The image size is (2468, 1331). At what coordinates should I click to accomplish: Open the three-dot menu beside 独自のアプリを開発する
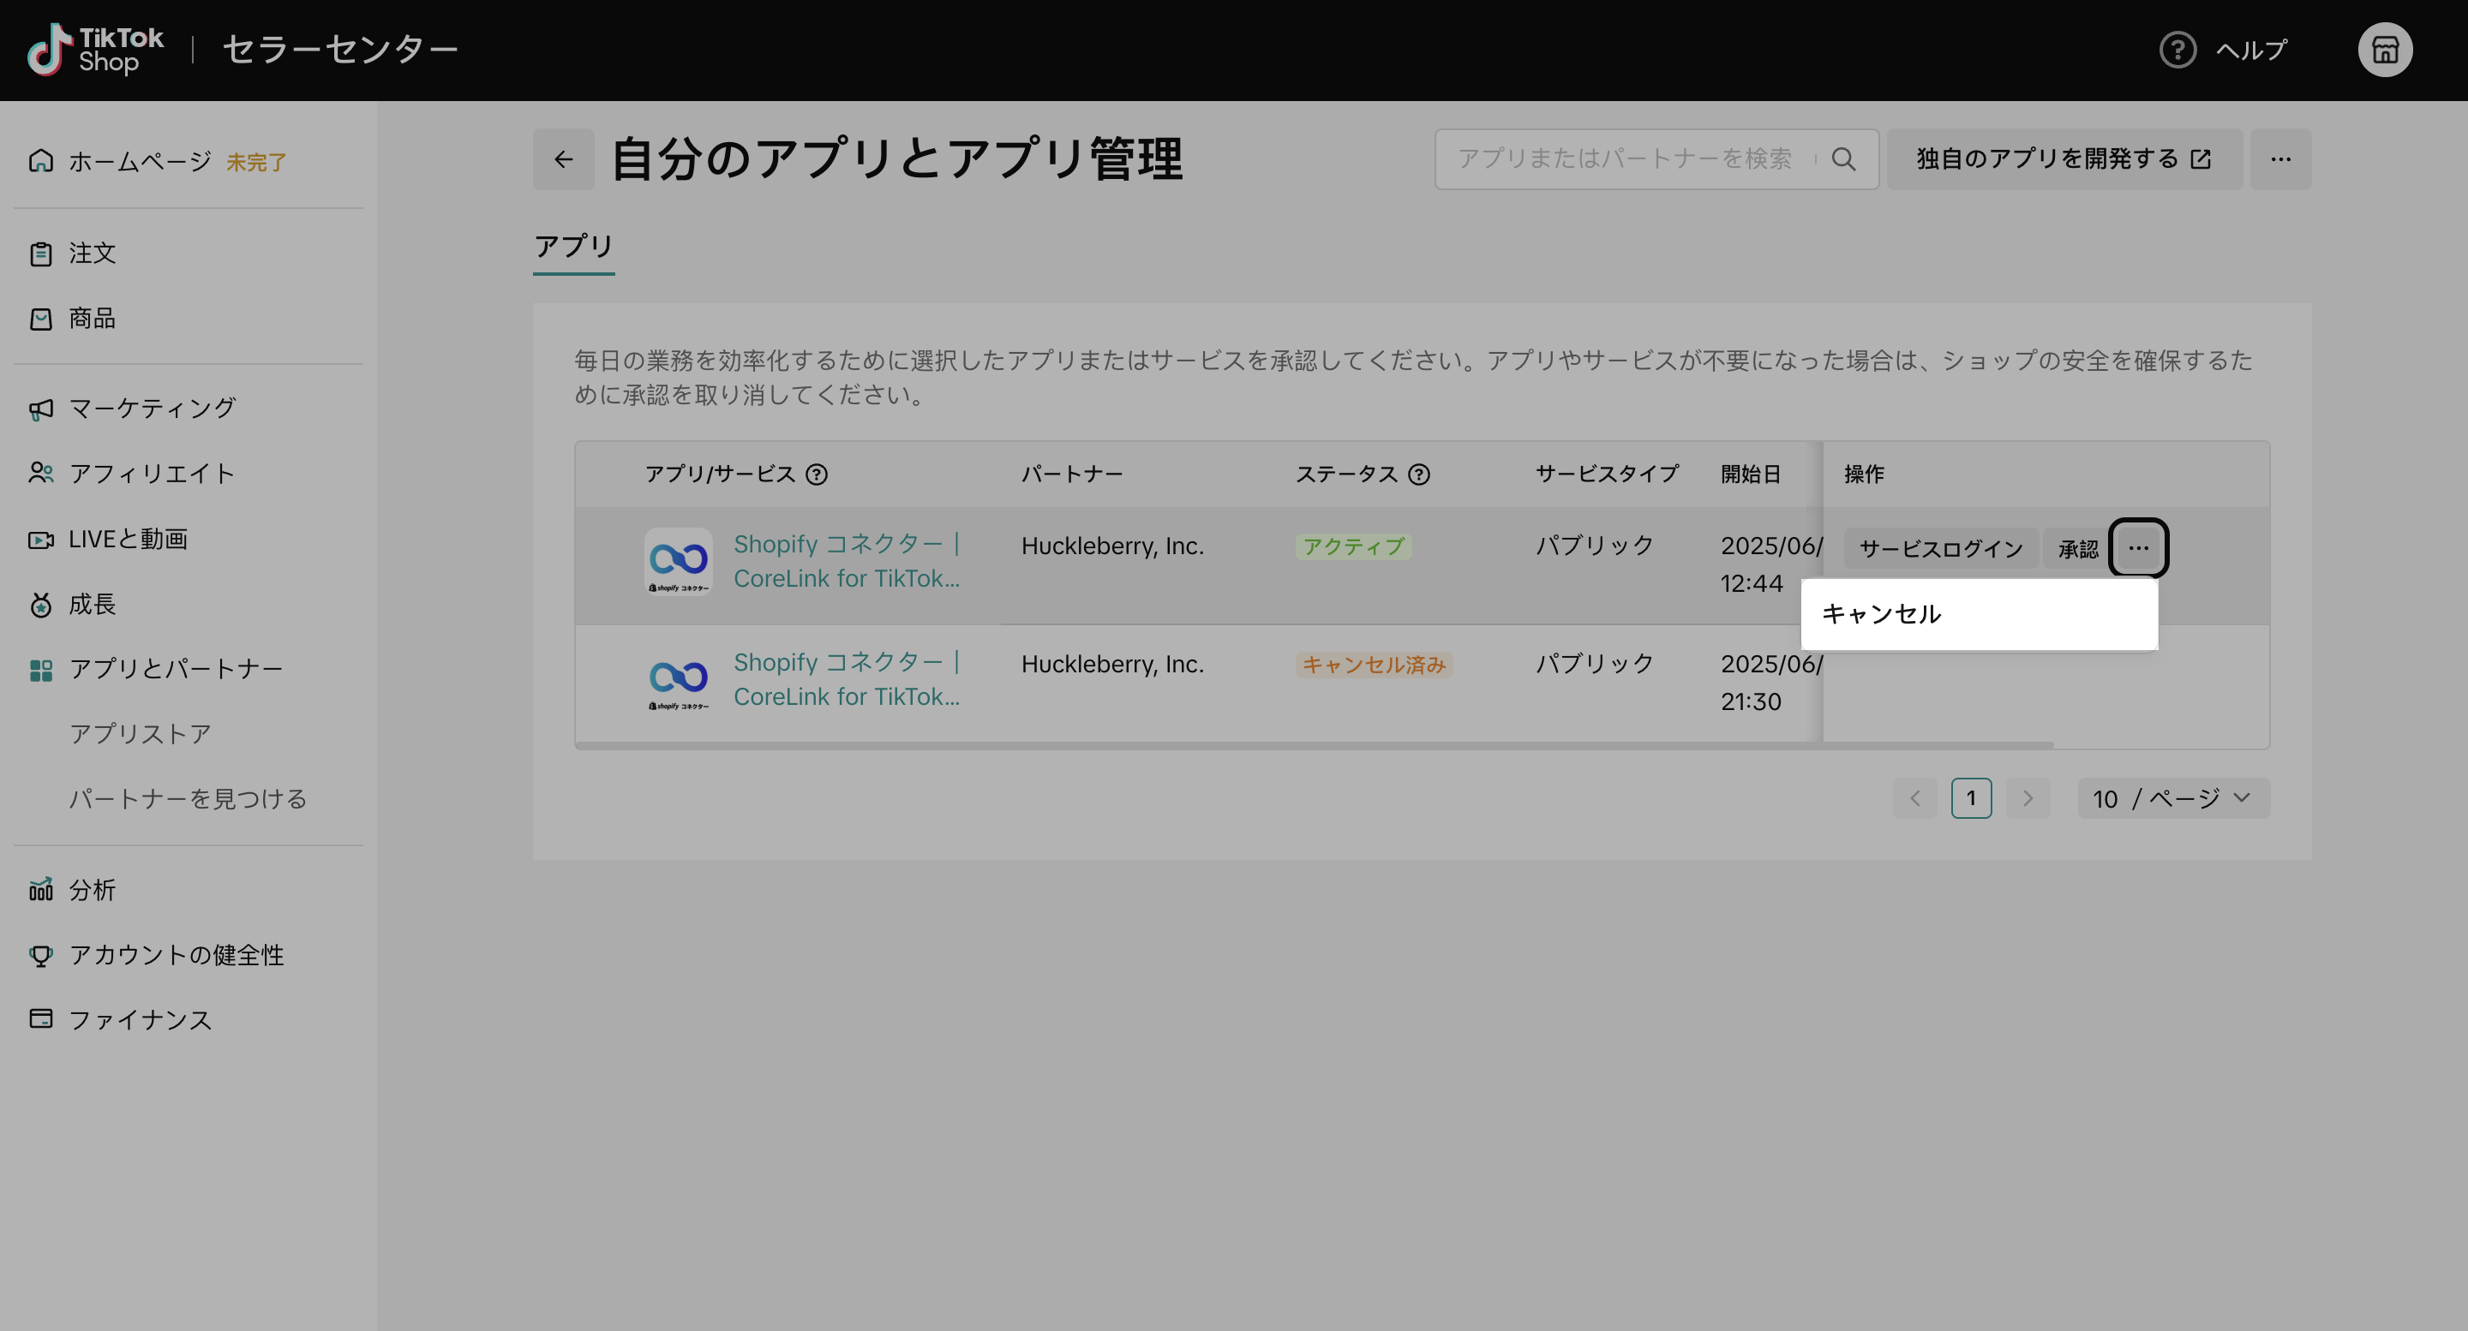point(2280,159)
